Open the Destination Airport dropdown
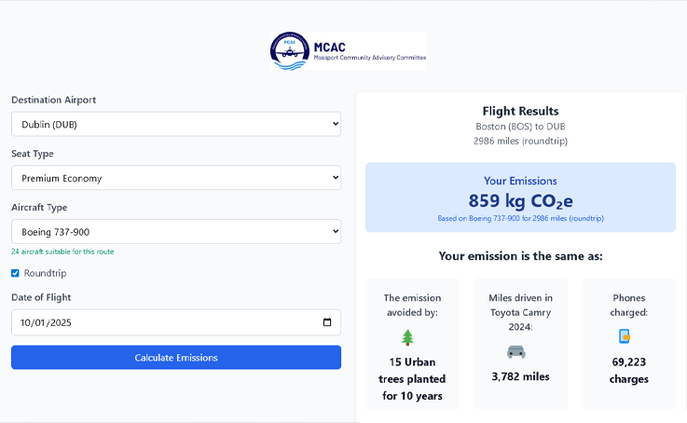This screenshot has width=687, height=423. pos(176,124)
